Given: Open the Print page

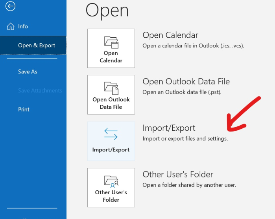Looking at the screenshot, I should pyautogui.click(x=24, y=109).
